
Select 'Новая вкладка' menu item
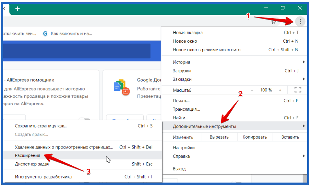click(x=235, y=33)
